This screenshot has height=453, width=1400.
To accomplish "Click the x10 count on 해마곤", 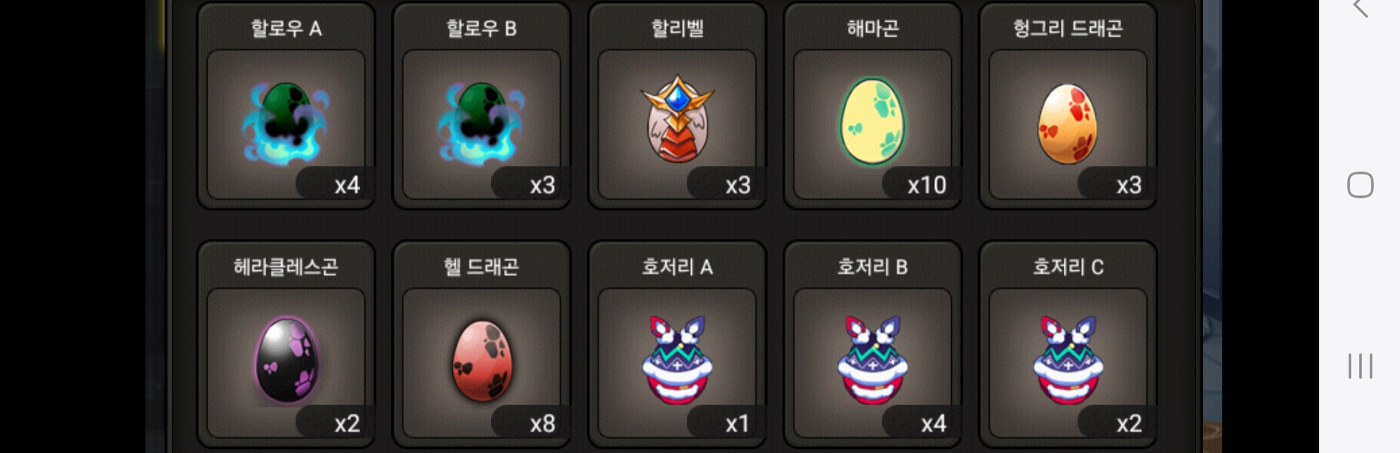I will click(926, 185).
